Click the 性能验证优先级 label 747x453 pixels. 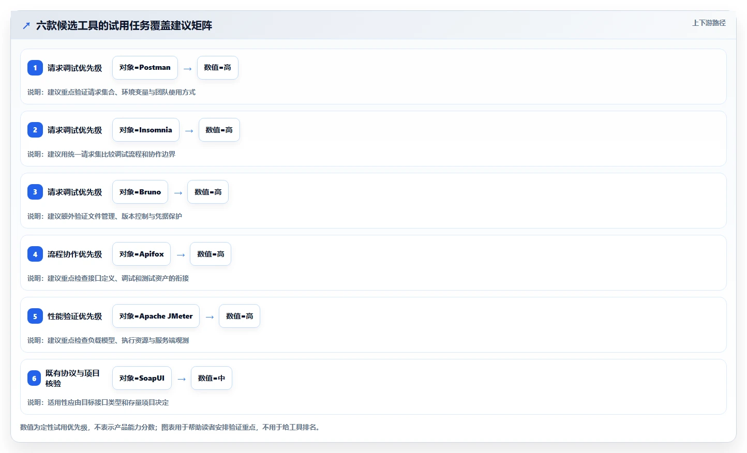pos(75,316)
